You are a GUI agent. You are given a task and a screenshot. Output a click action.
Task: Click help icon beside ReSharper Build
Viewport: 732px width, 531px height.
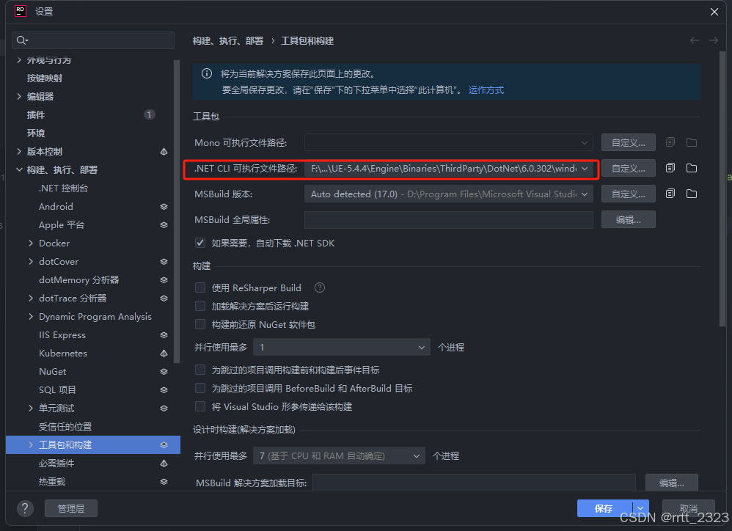(x=320, y=288)
